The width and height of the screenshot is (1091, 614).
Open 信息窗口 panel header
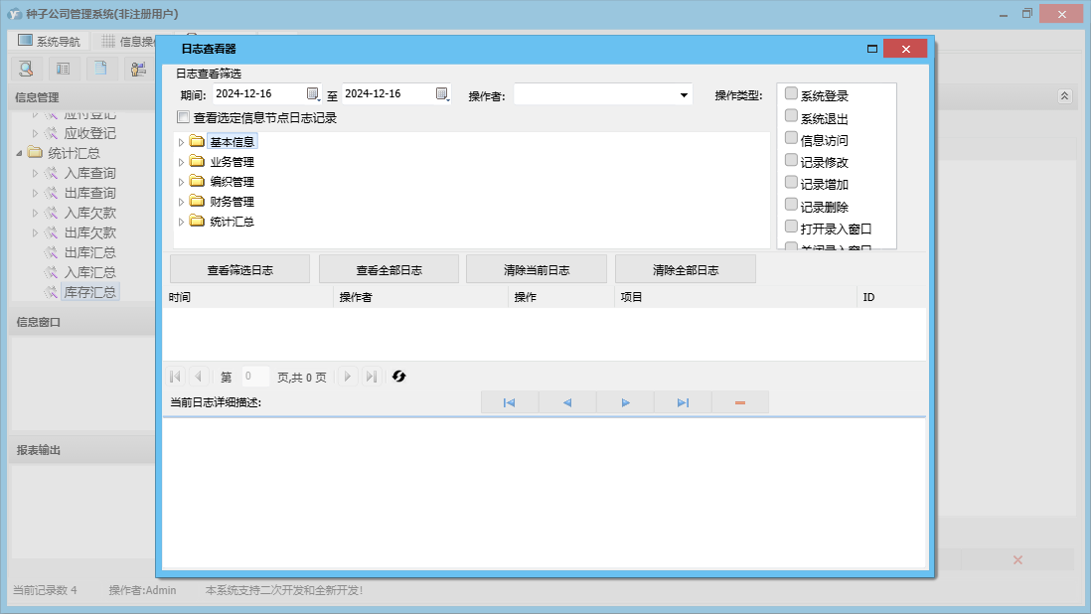(82, 322)
